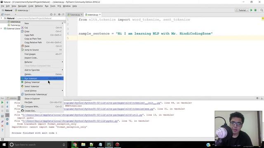
Task: Click the green Debug bug icon in the menu
Action: (x=22, y=82)
